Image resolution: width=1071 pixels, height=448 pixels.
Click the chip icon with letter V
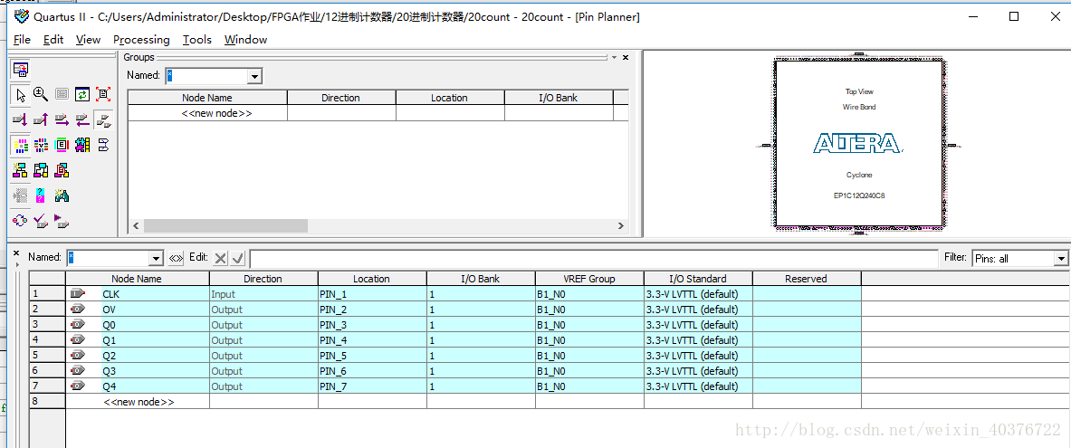pyautogui.click(x=41, y=145)
